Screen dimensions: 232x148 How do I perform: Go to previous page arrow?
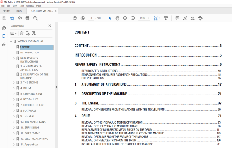tap(75, 18)
